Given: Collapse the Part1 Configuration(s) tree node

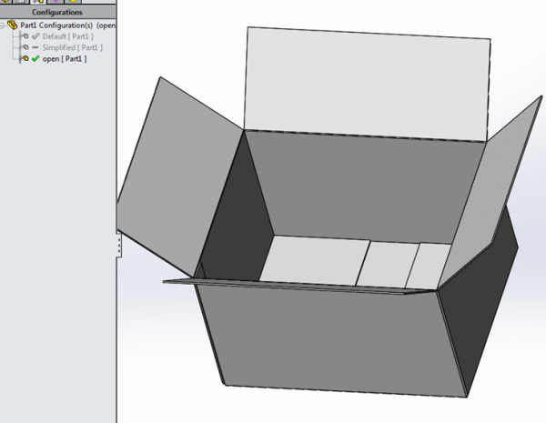Looking at the screenshot, I should tap(4, 25).
